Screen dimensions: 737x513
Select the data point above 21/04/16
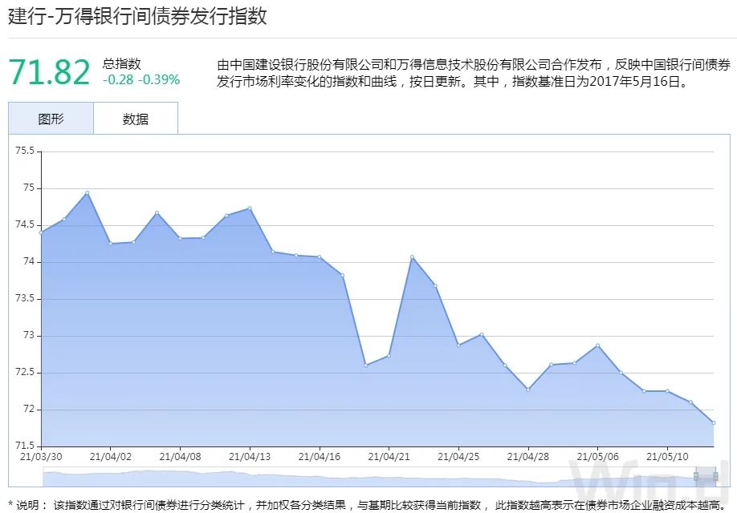tap(320, 256)
